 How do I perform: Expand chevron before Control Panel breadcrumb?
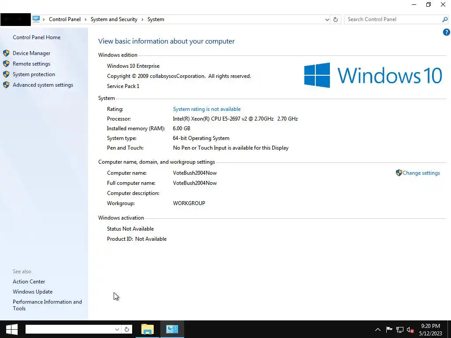tap(44, 19)
